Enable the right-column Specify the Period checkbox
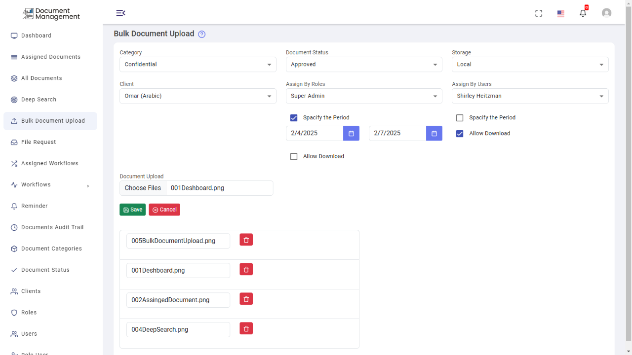This screenshot has width=632, height=355. tap(460, 118)
